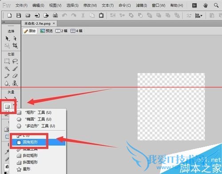The image size is (222, 174).
Task: Switch to 预览 view
Action: point(47,31)
